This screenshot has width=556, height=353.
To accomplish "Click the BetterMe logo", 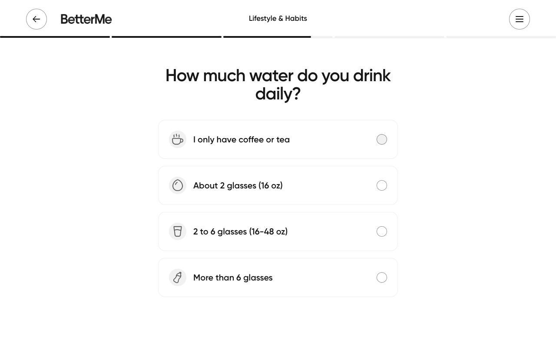I will point(86,19).
